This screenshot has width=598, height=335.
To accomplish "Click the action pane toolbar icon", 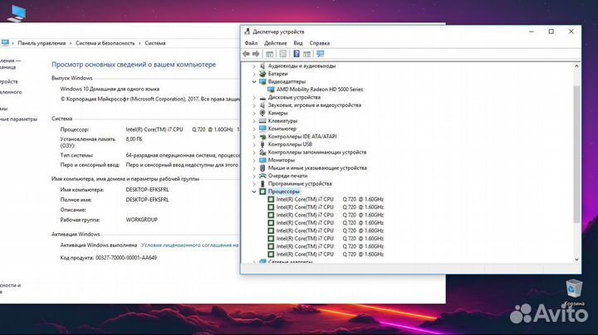I will point(306,54).
